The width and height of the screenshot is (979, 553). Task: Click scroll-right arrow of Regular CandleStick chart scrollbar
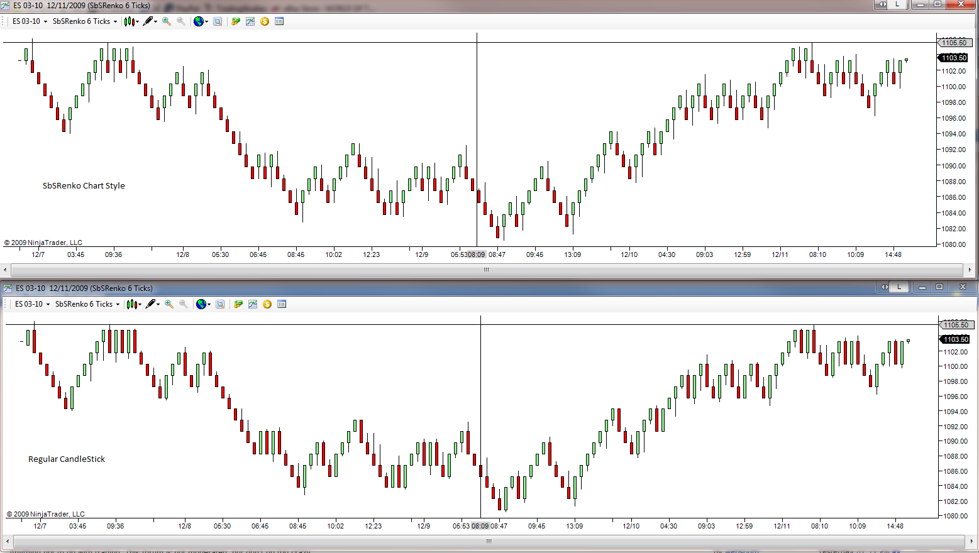pyautogui.click(x=971, y=541)
